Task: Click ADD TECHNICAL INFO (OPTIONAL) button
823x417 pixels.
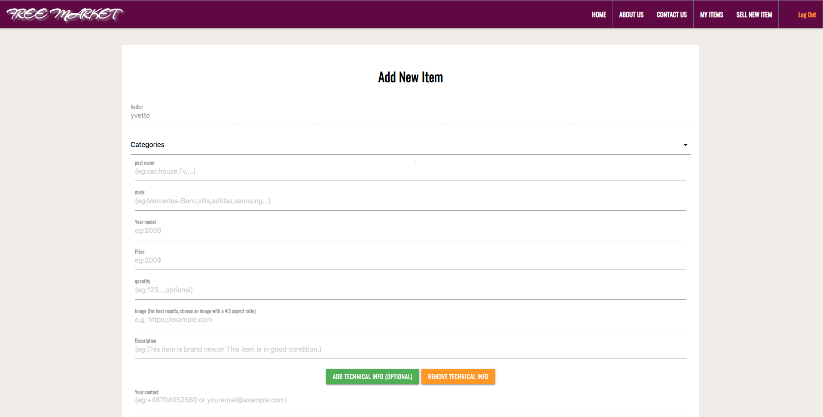Action: coord(372,377)
